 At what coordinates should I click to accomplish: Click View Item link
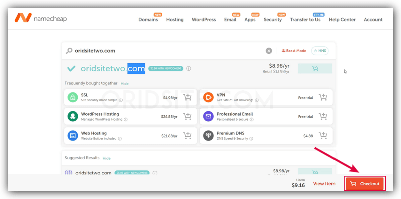click(x=324, y=183)
